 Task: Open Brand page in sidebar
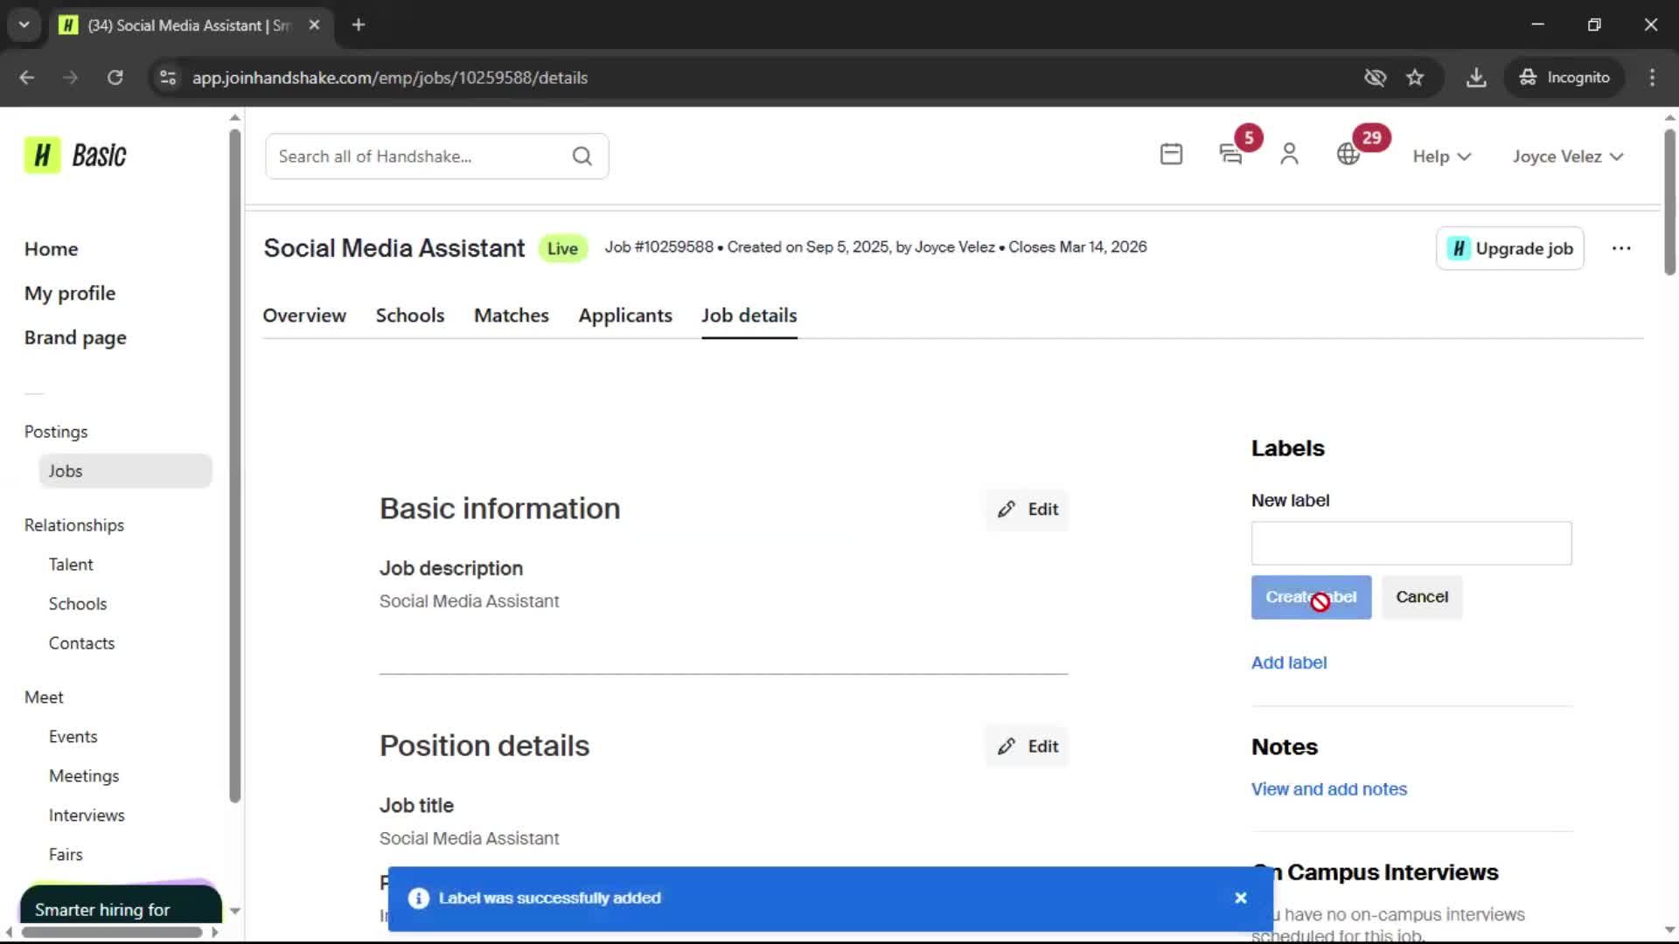tap(75, 338)
